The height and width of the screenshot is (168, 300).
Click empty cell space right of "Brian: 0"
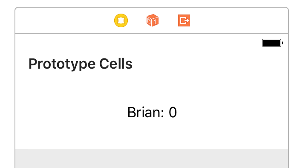coord(233,112)
